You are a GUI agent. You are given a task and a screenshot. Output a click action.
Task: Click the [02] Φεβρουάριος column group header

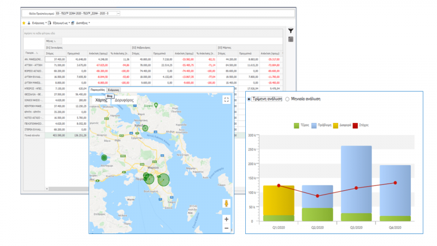click(174, 48)
